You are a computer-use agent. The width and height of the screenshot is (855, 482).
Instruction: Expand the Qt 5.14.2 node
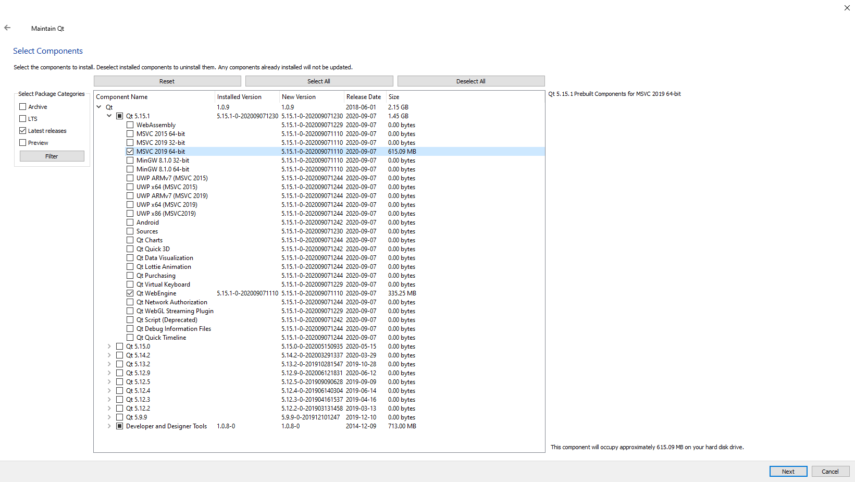(x=109, y=355)
